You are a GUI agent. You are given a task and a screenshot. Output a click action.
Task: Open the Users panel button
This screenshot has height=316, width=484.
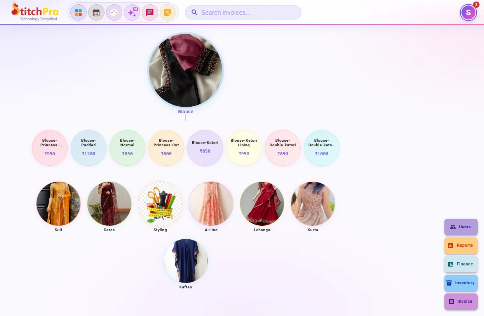pos(461,227)
